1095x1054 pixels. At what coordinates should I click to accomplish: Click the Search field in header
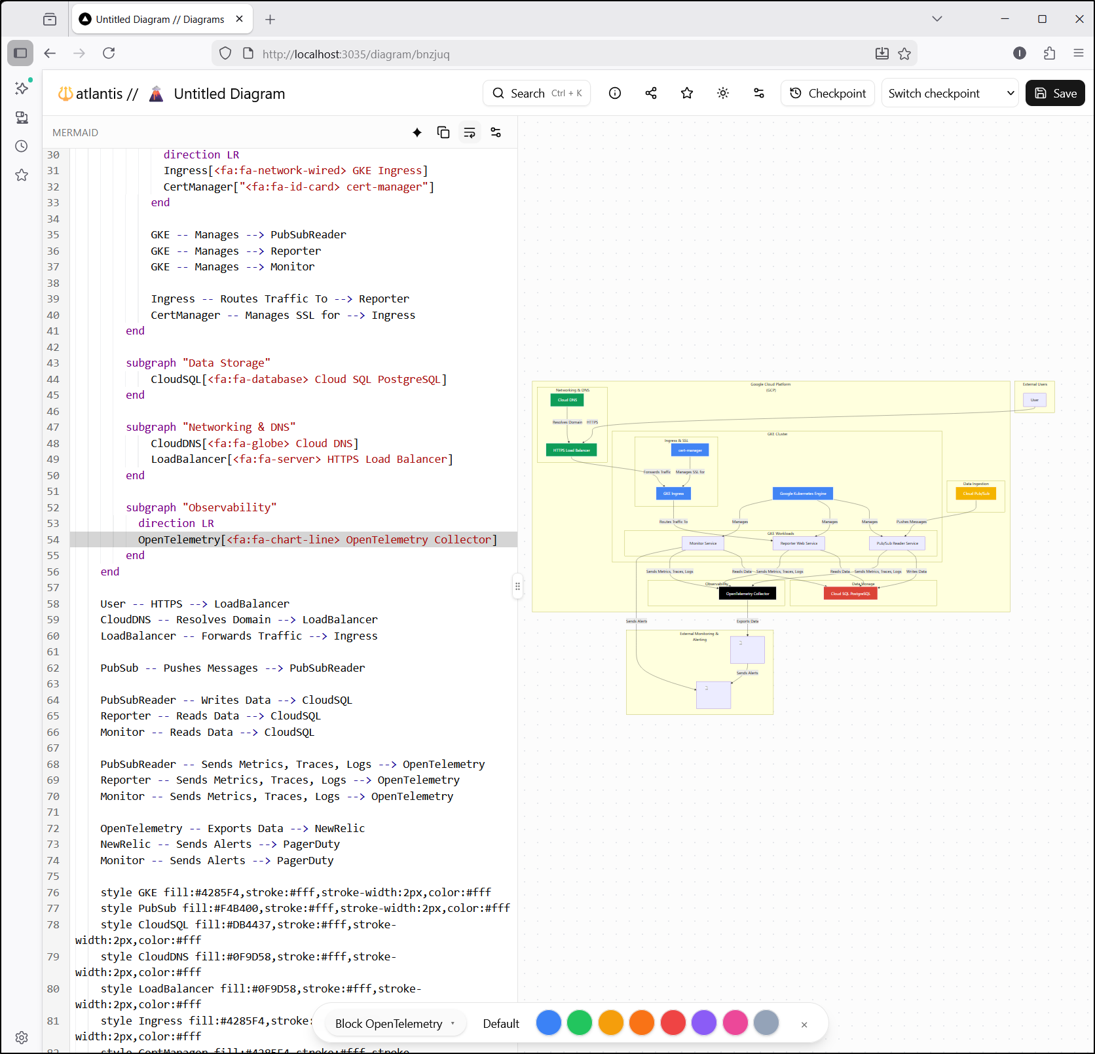click(537, 94)
